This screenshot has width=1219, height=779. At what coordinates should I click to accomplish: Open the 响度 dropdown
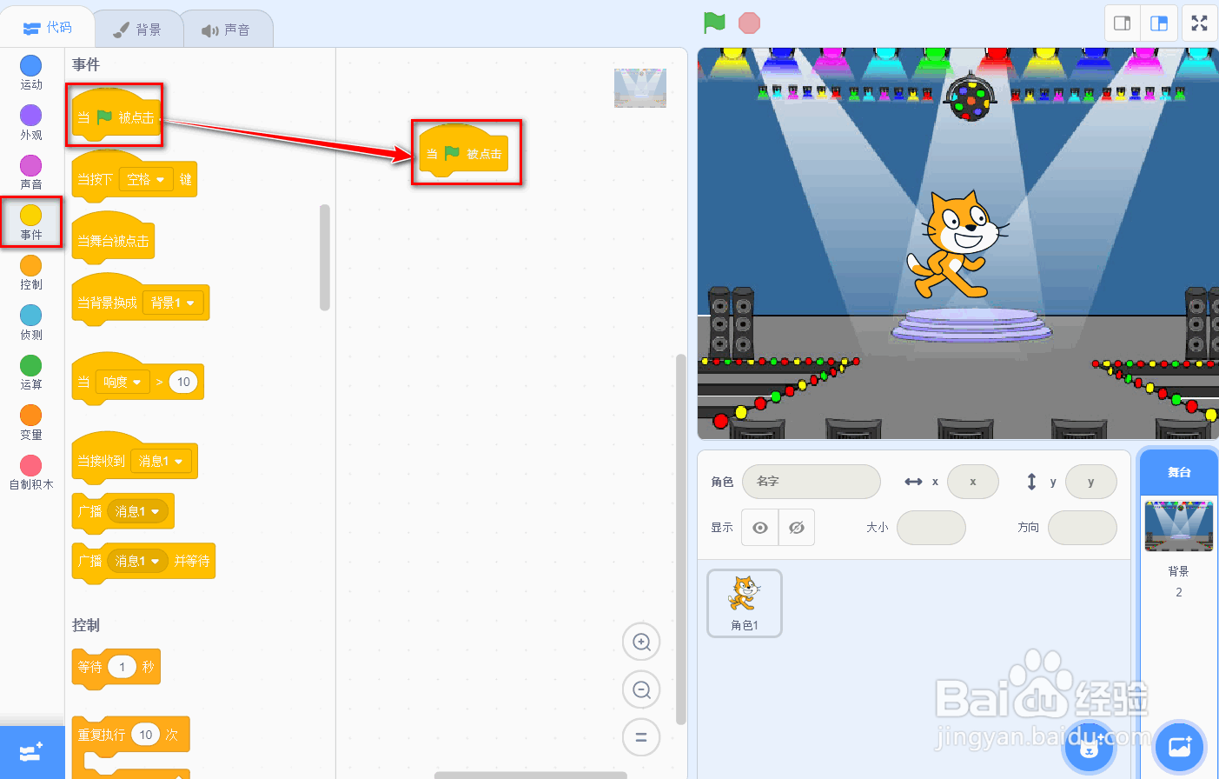(x=123, y=382)
